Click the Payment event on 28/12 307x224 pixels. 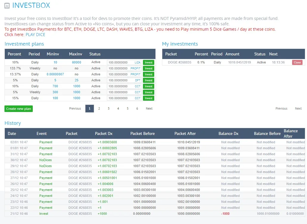point(46,172)
